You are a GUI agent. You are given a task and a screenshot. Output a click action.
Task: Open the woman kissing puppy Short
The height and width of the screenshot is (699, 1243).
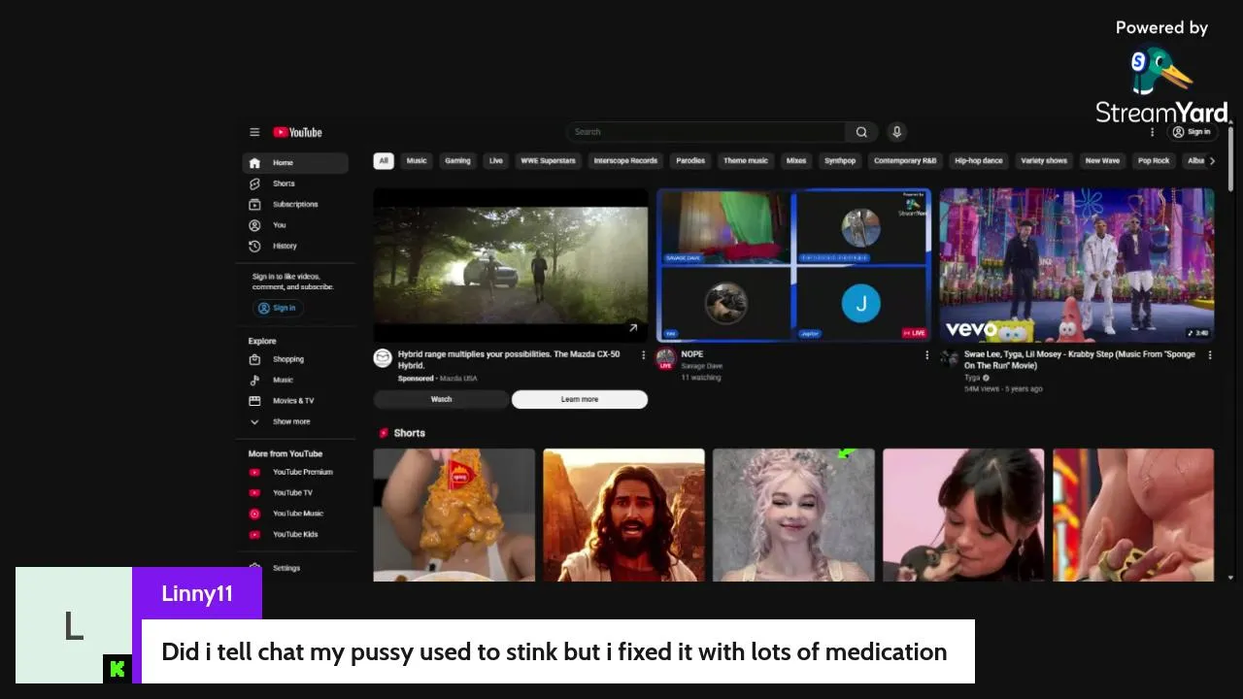click(963, 515)
